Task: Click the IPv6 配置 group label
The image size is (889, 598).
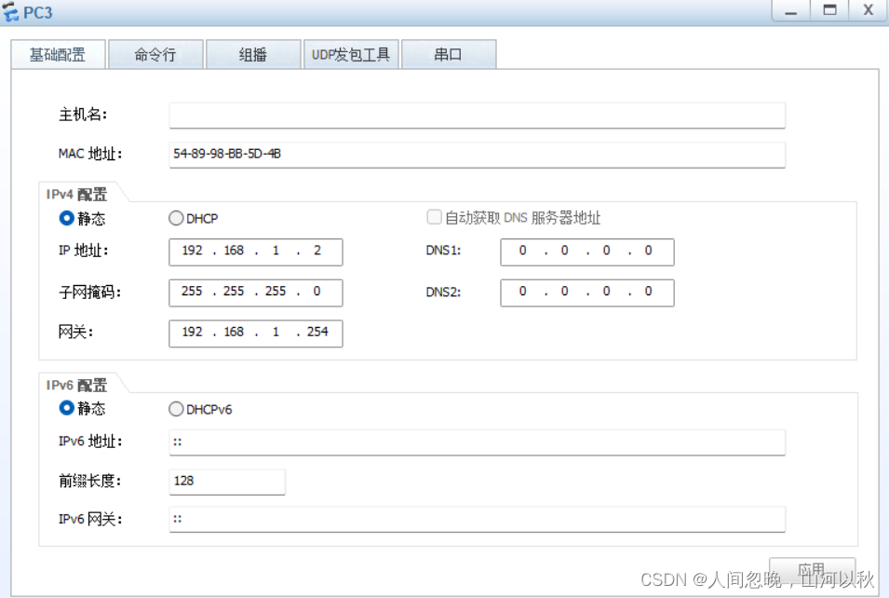Action: point(76,386)
